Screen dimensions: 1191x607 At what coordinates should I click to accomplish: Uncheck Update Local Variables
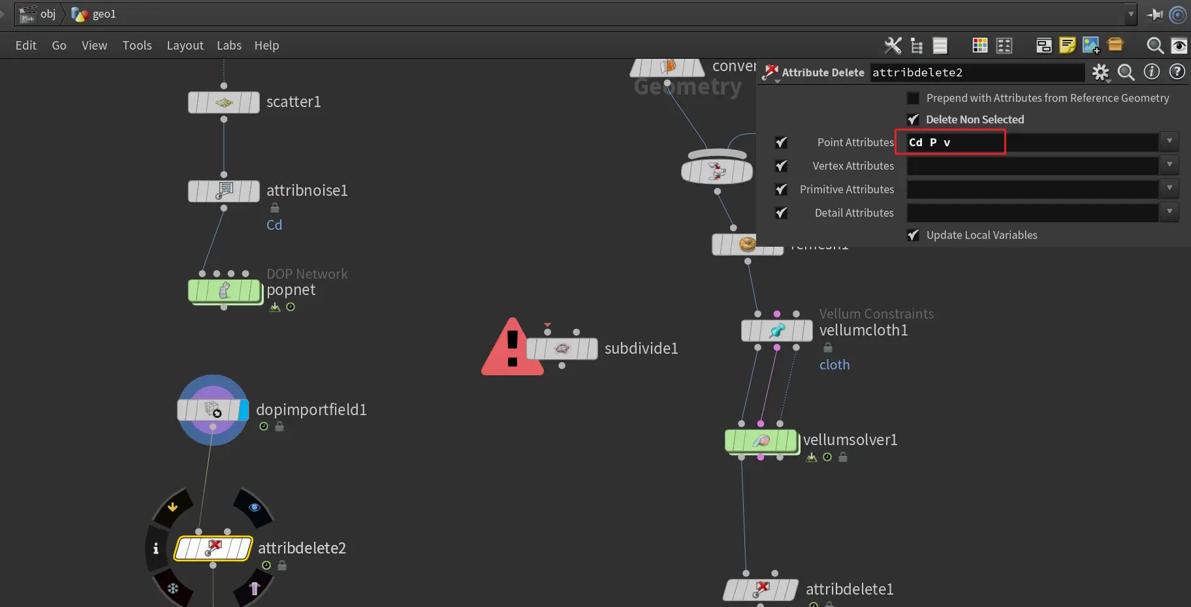click(x=913, y=235)
